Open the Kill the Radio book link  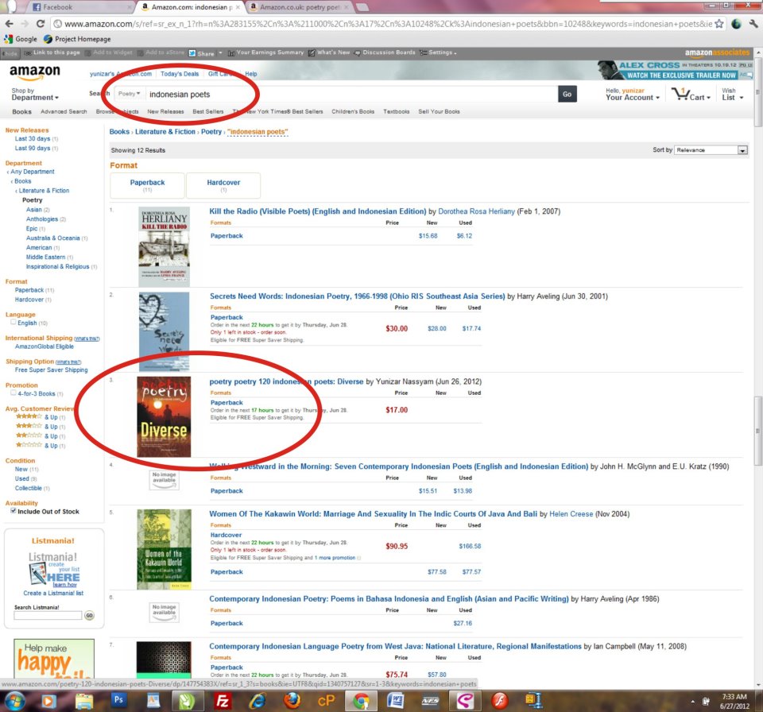[x=318, y=211]
